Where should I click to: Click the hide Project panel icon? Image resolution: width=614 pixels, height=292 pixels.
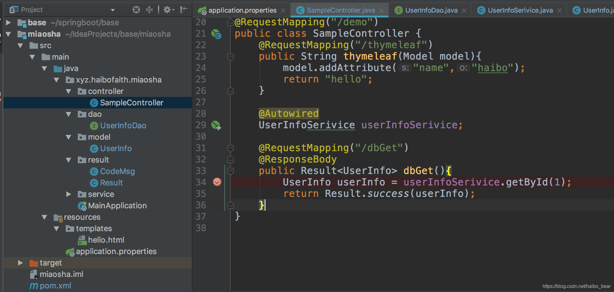184,10
